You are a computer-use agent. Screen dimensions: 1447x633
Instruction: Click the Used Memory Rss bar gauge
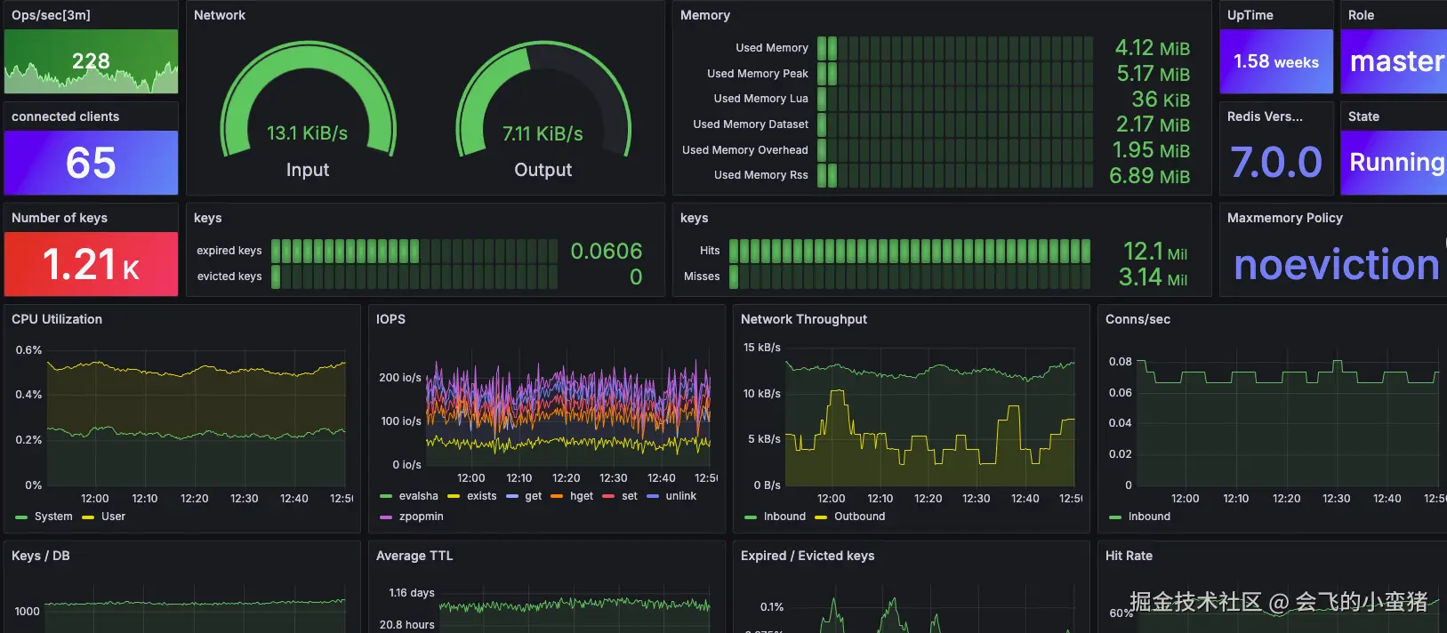(955, 175)
